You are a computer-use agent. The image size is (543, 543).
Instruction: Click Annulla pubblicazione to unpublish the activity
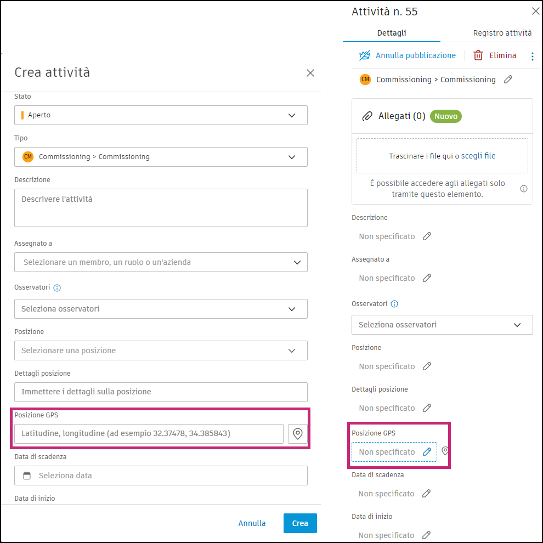(416, 55)
